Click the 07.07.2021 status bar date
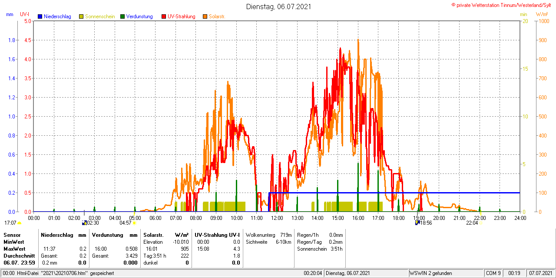Viewport: 556px width, 278px height. (x=540, y=273)
